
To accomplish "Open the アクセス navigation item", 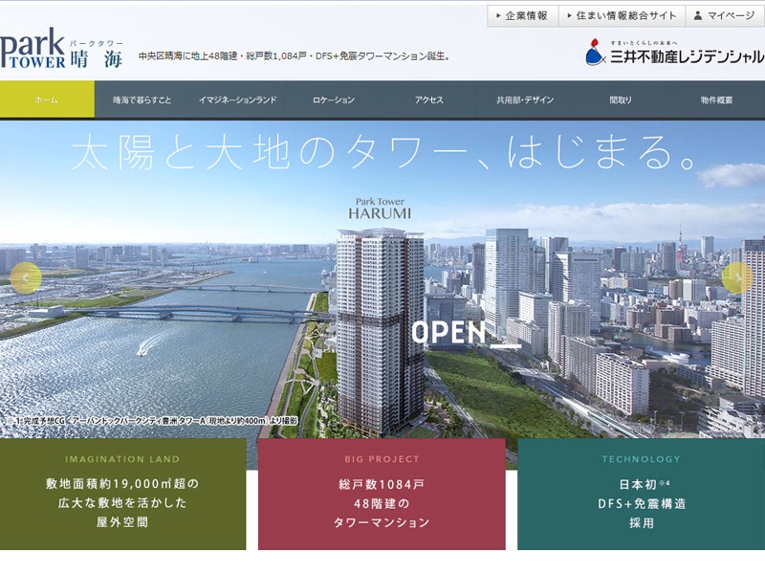I will (x=430, y=97).
